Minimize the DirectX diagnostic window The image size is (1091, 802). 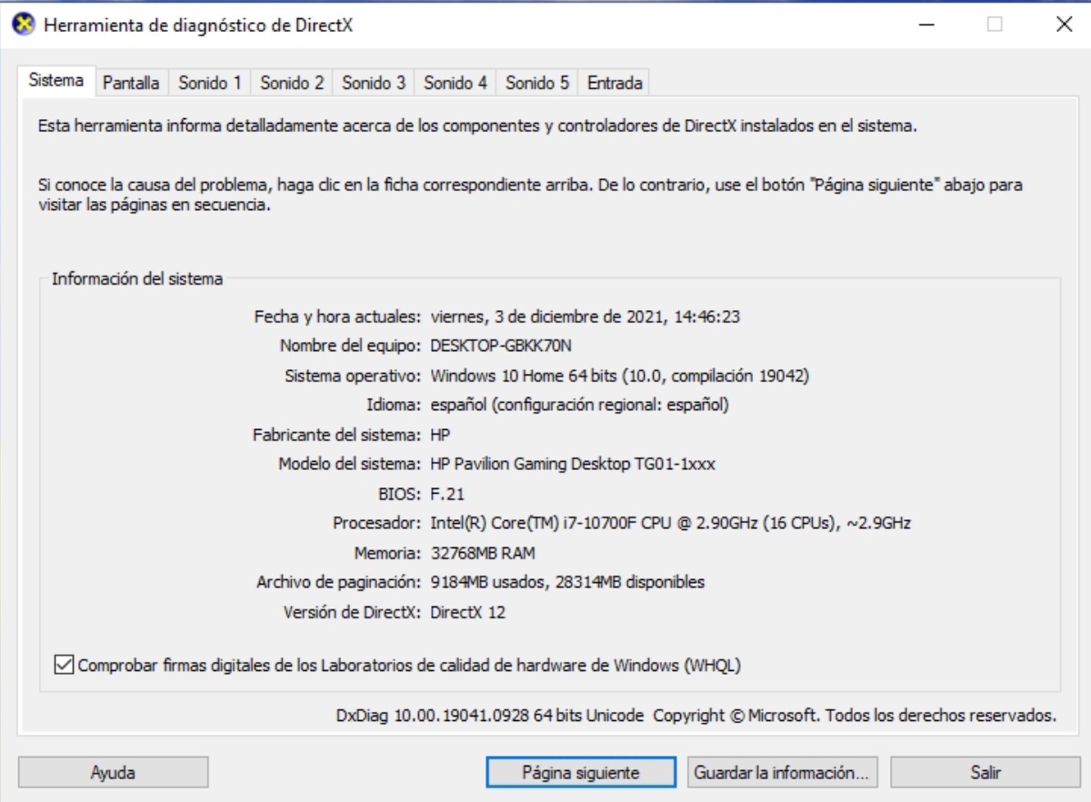click(926, 25)
